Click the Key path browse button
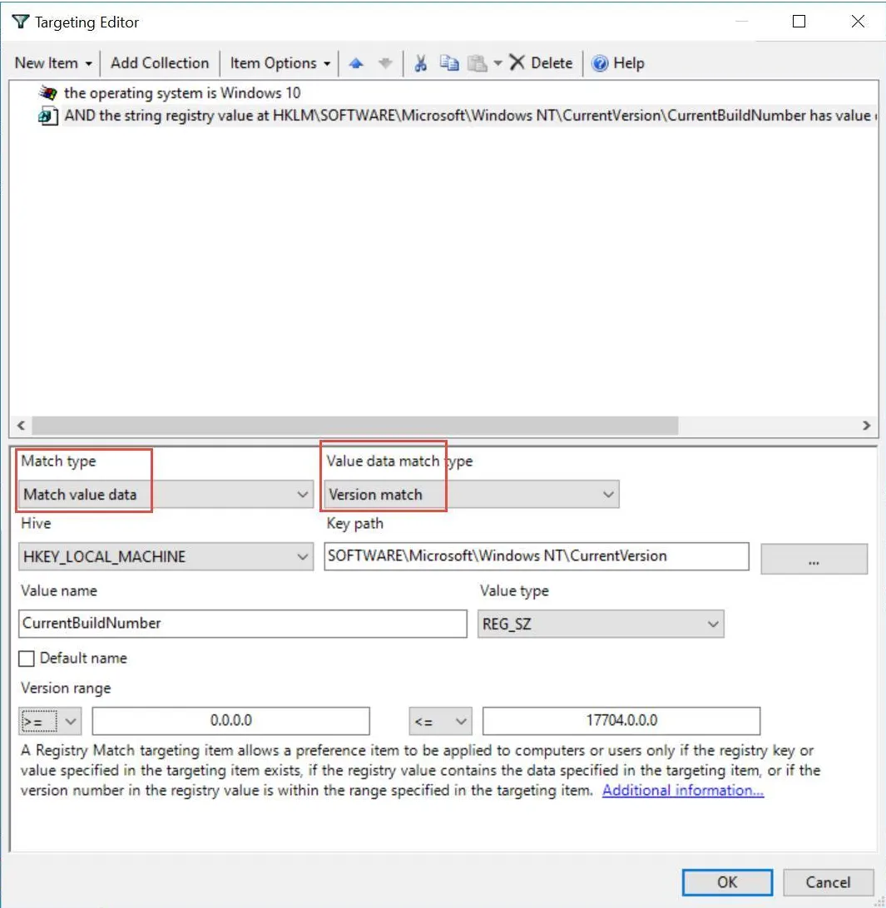This screenshot has width=886, height=908. [x=814, y=559]
